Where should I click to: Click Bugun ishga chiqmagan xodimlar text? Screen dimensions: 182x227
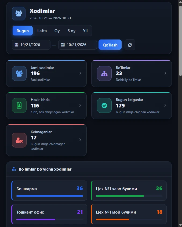pos(48,146)
